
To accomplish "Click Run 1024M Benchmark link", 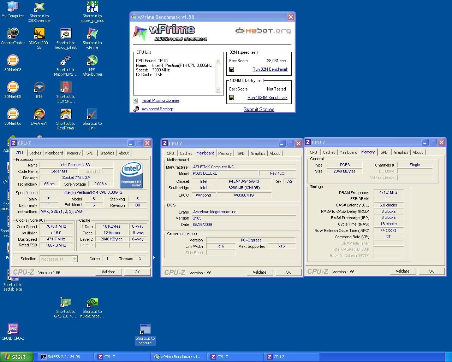I will pyautogui.click(x=267, y=98).
